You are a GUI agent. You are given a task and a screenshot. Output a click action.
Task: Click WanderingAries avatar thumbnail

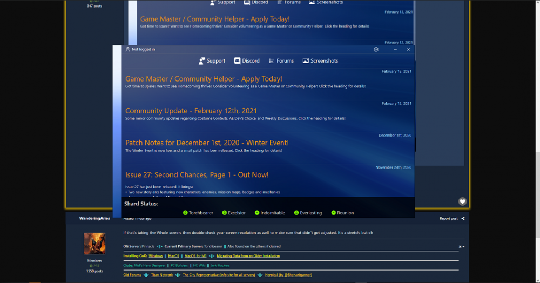point(94,244)
